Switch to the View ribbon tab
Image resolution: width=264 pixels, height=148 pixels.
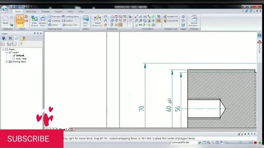point(81,12)
